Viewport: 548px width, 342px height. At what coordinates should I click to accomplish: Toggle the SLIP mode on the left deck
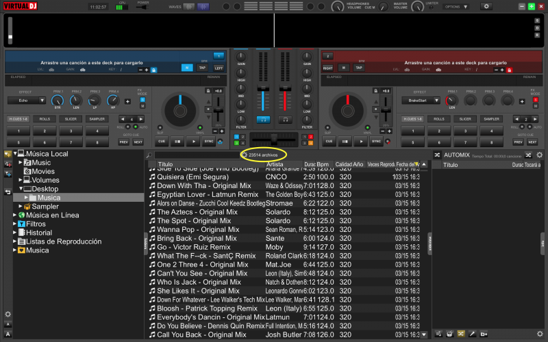pyautogui.click(x=160, y=127)
